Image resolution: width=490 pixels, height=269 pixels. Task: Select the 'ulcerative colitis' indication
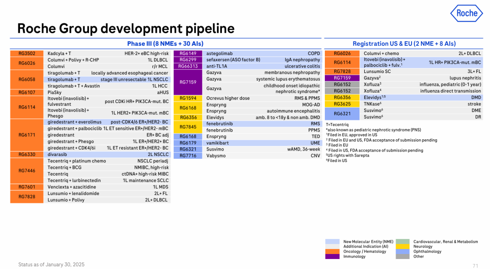(302, 66)
